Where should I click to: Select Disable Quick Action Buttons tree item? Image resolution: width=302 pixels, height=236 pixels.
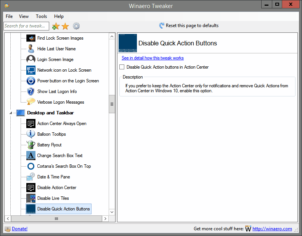click(64, 209)
